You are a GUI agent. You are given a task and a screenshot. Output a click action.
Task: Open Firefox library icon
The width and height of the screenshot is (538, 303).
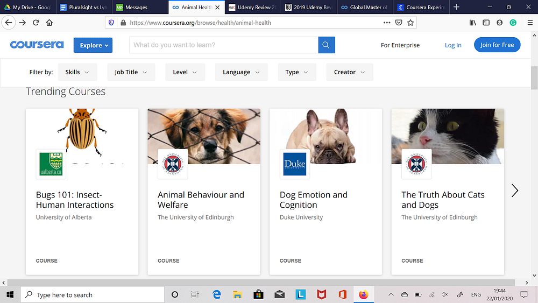(473, 23)
